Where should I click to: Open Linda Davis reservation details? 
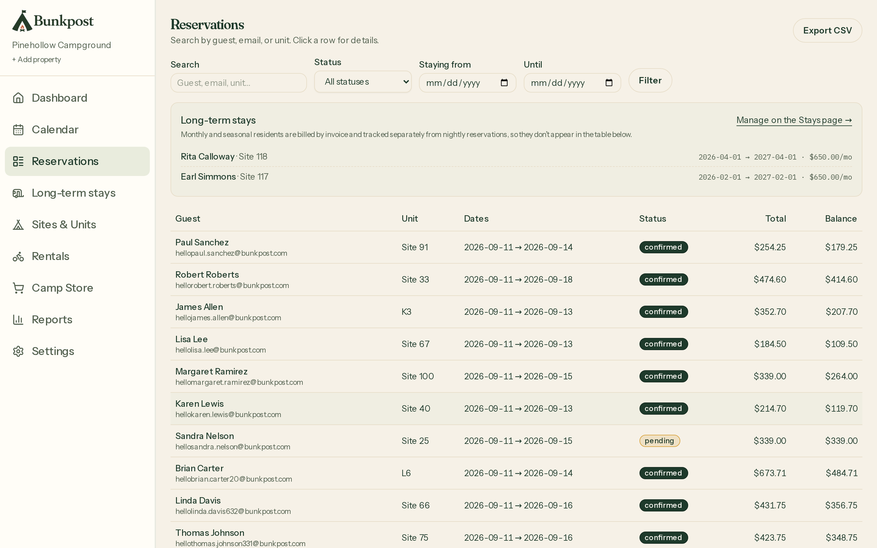coord(516,505)
